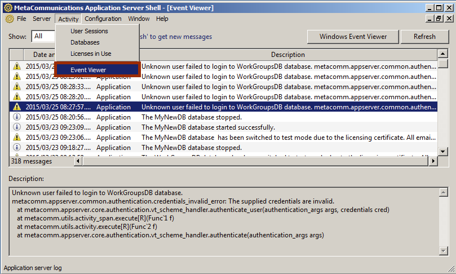This screenshot has width=456, height=274.
Task: Click warning icon of 08:28:33 event
Action: click(17, 86)
